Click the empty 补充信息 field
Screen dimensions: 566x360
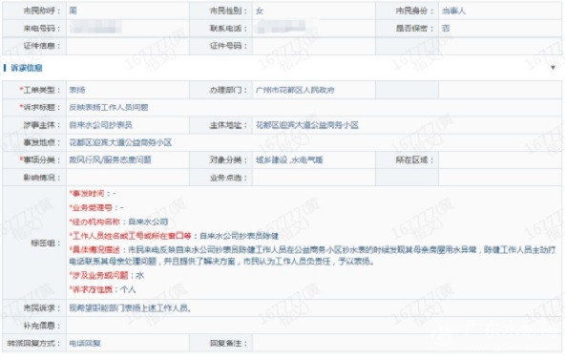point(314,326)
